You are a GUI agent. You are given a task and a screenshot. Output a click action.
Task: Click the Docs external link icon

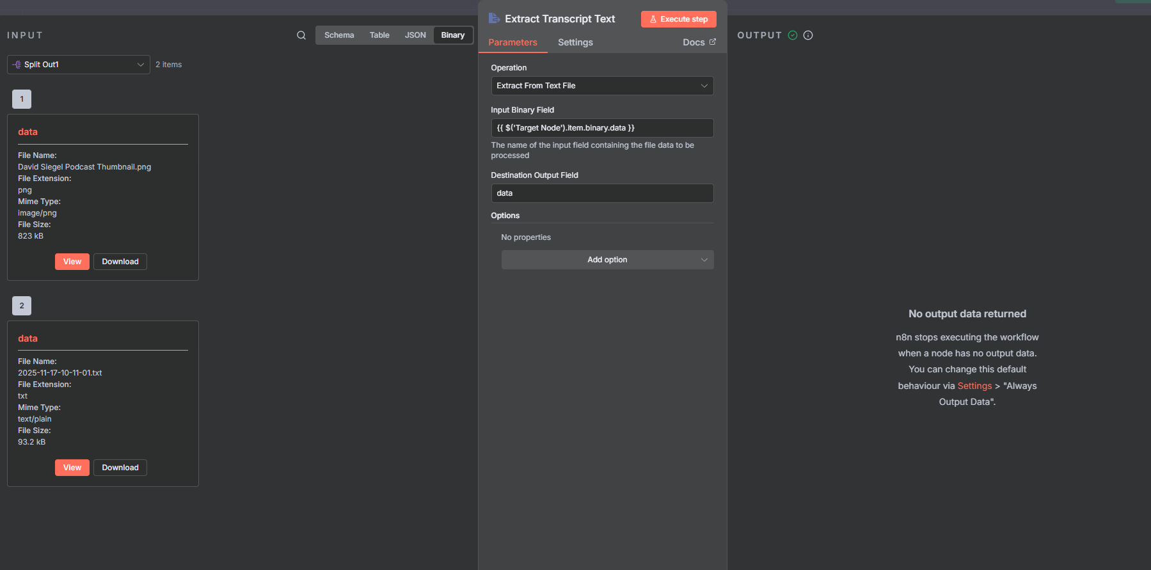click(713, 42)
